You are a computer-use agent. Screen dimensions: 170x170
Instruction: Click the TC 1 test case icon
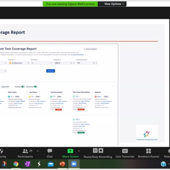click(x=9, y=96)
